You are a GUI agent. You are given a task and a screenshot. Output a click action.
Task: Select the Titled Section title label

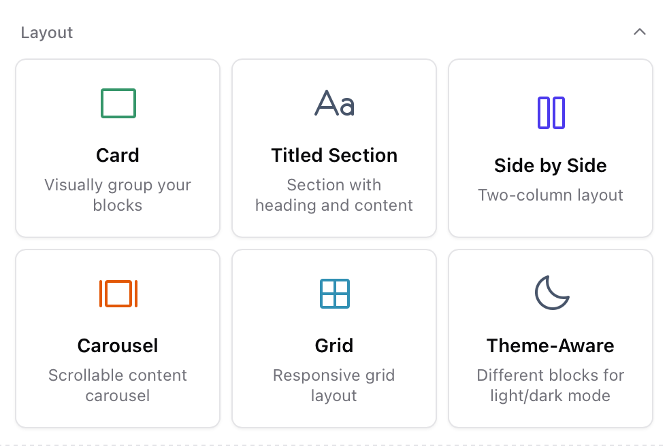point(334,155)
